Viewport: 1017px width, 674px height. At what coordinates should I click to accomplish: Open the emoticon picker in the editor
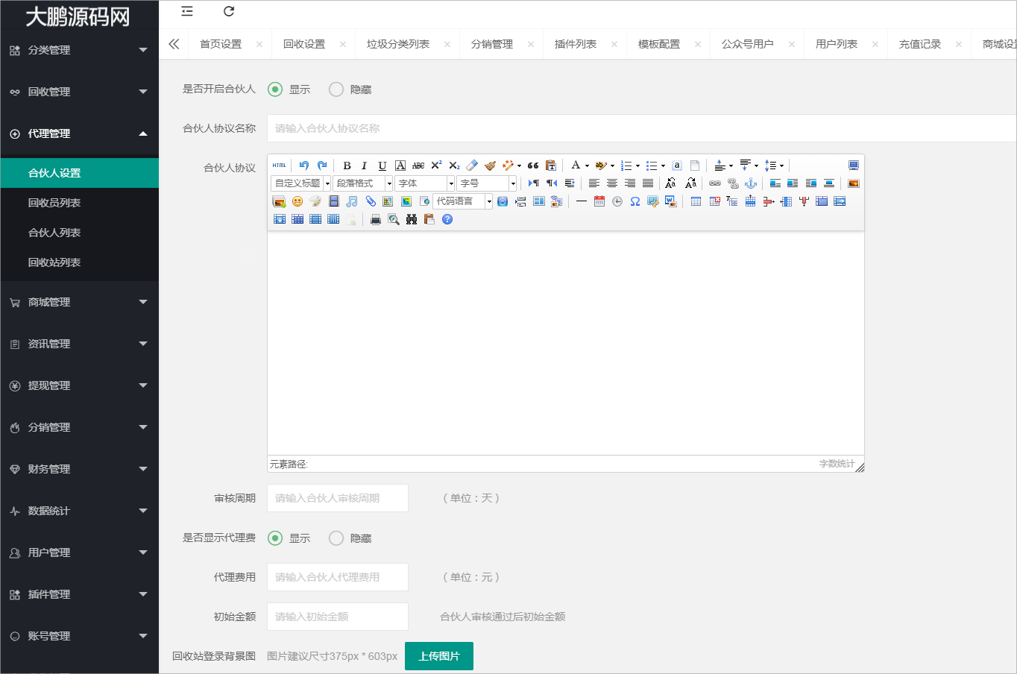click(297, 201)
